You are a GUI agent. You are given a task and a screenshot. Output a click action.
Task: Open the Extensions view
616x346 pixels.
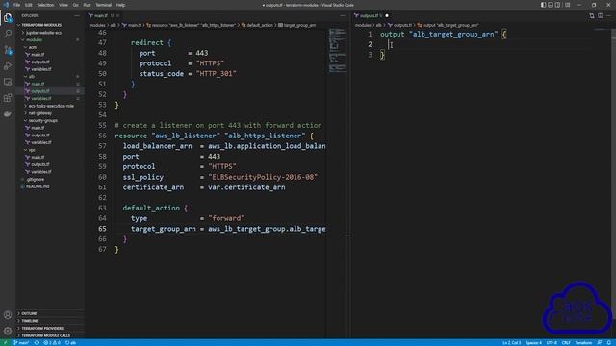click(x=8, y=98)
